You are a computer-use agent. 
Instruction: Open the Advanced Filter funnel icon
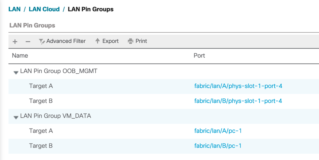pyautogui.click(x=42, y=41)
